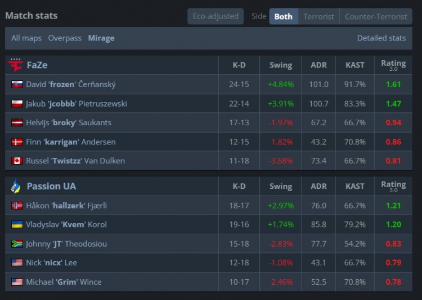The image size is (422, 300).
Task: Open David 'frozen' Čerňanský player profile
Action: point(71,84)
